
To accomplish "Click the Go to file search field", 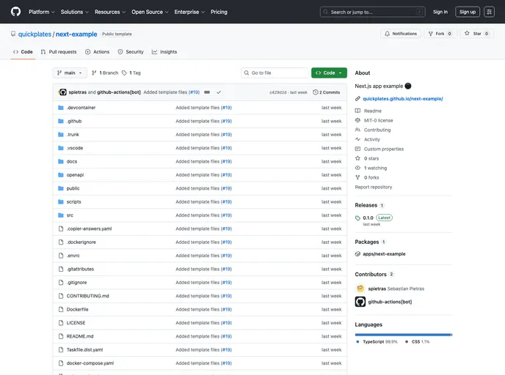I will (275, 73).
